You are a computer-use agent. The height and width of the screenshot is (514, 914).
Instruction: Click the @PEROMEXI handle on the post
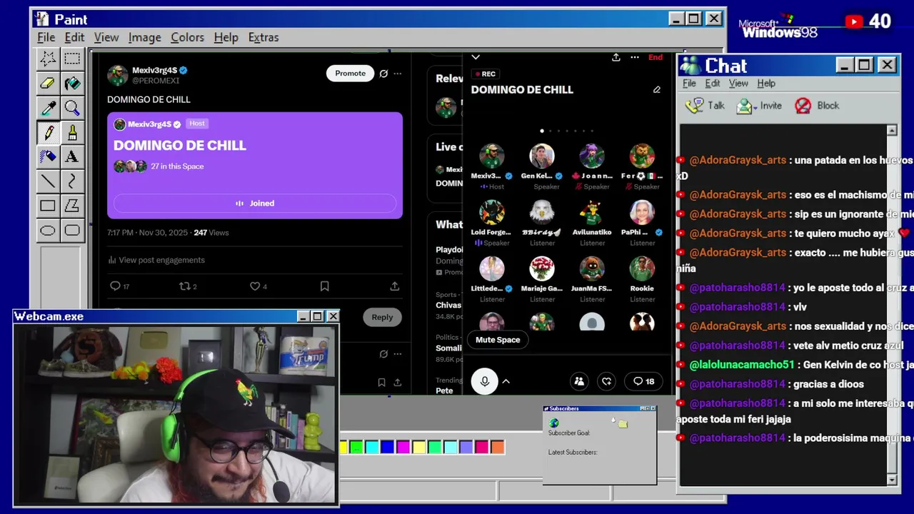point(156,81)
